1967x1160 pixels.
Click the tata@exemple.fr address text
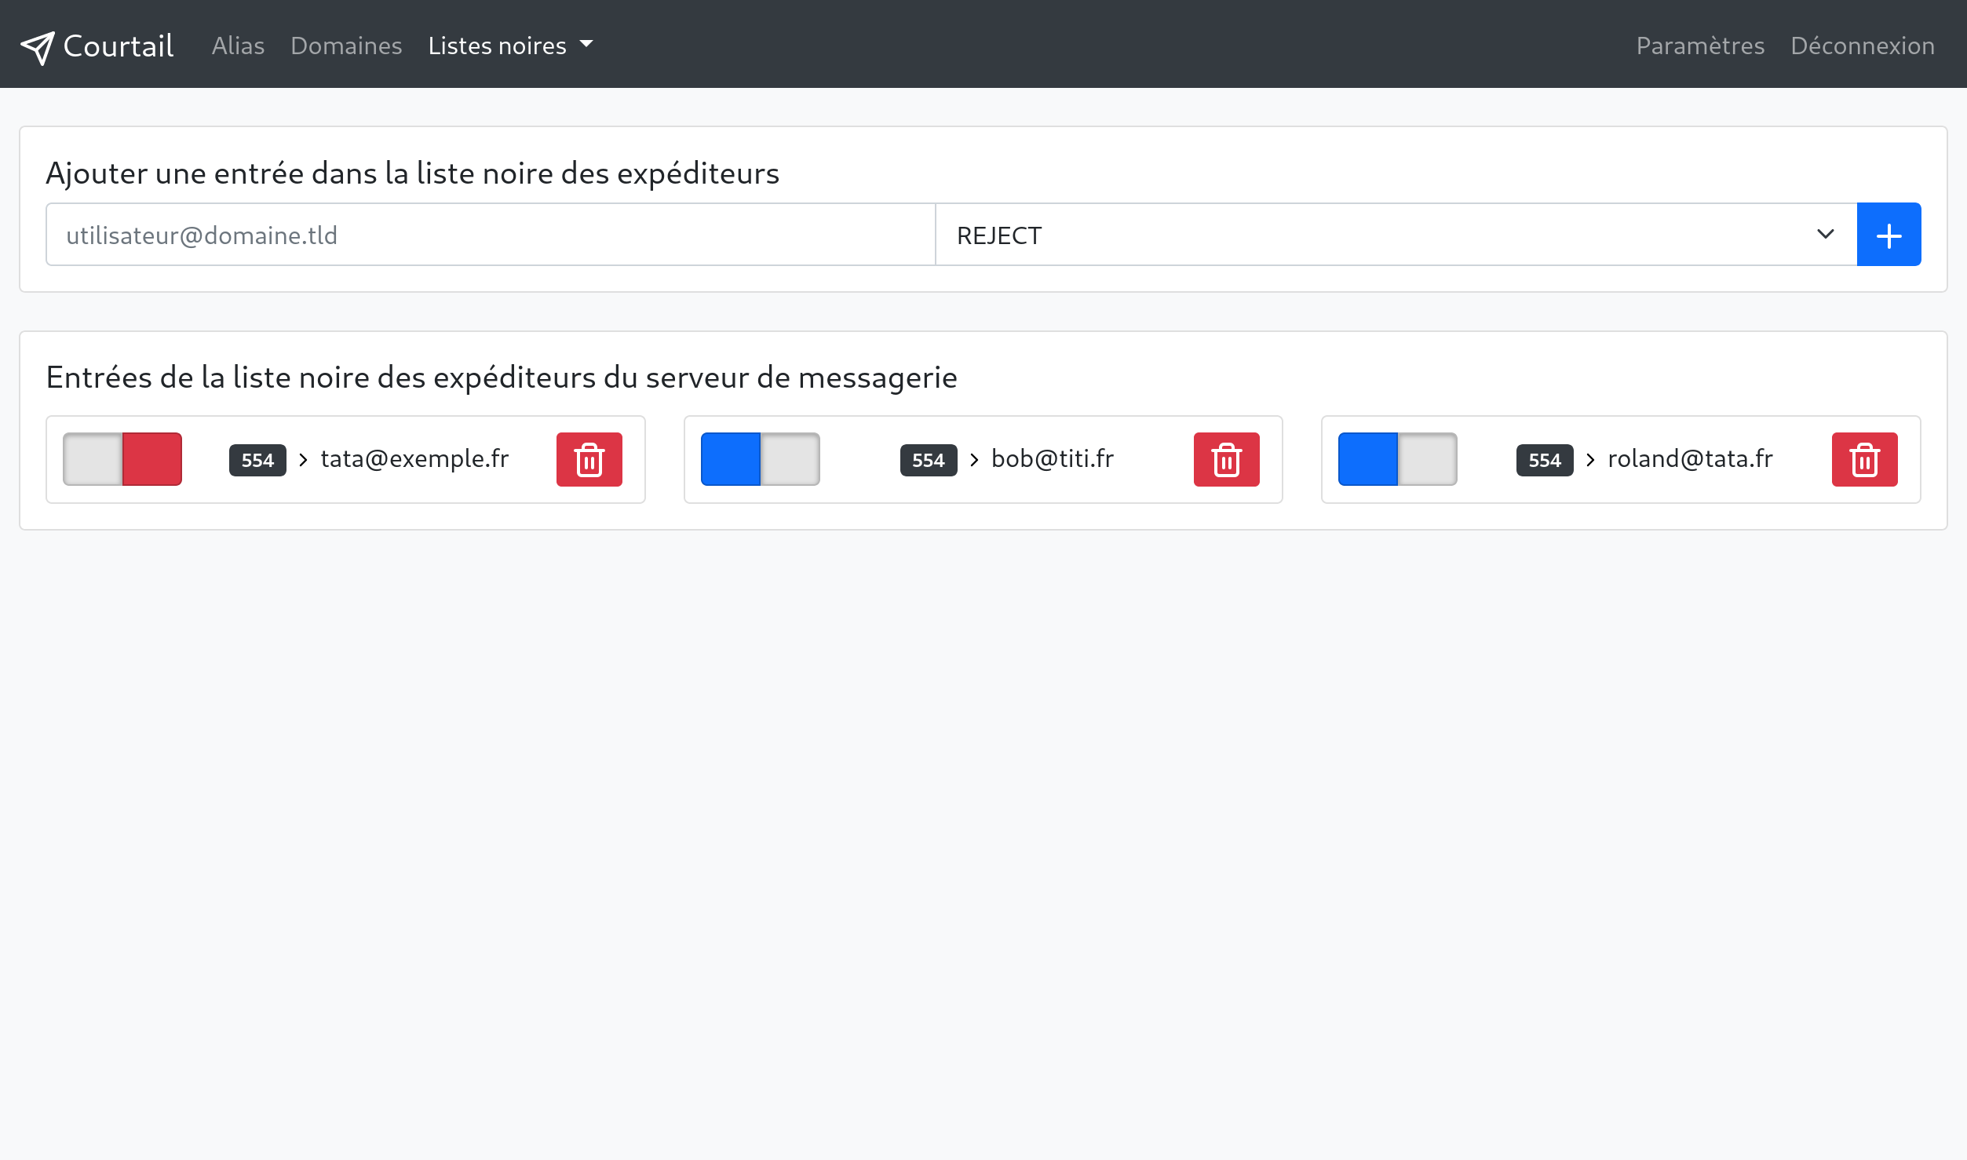414,458
